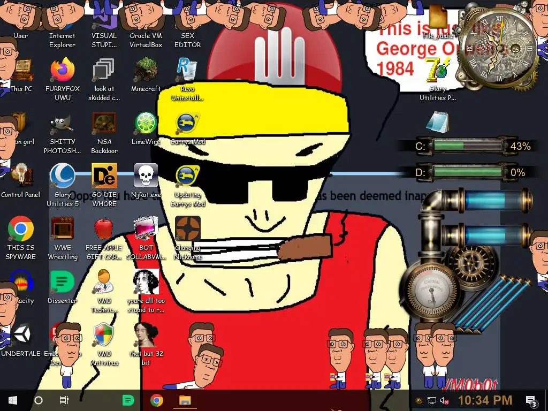Open the 'look at skidded c...' shortcut
548x411 pixels.
tap(104, 70)
